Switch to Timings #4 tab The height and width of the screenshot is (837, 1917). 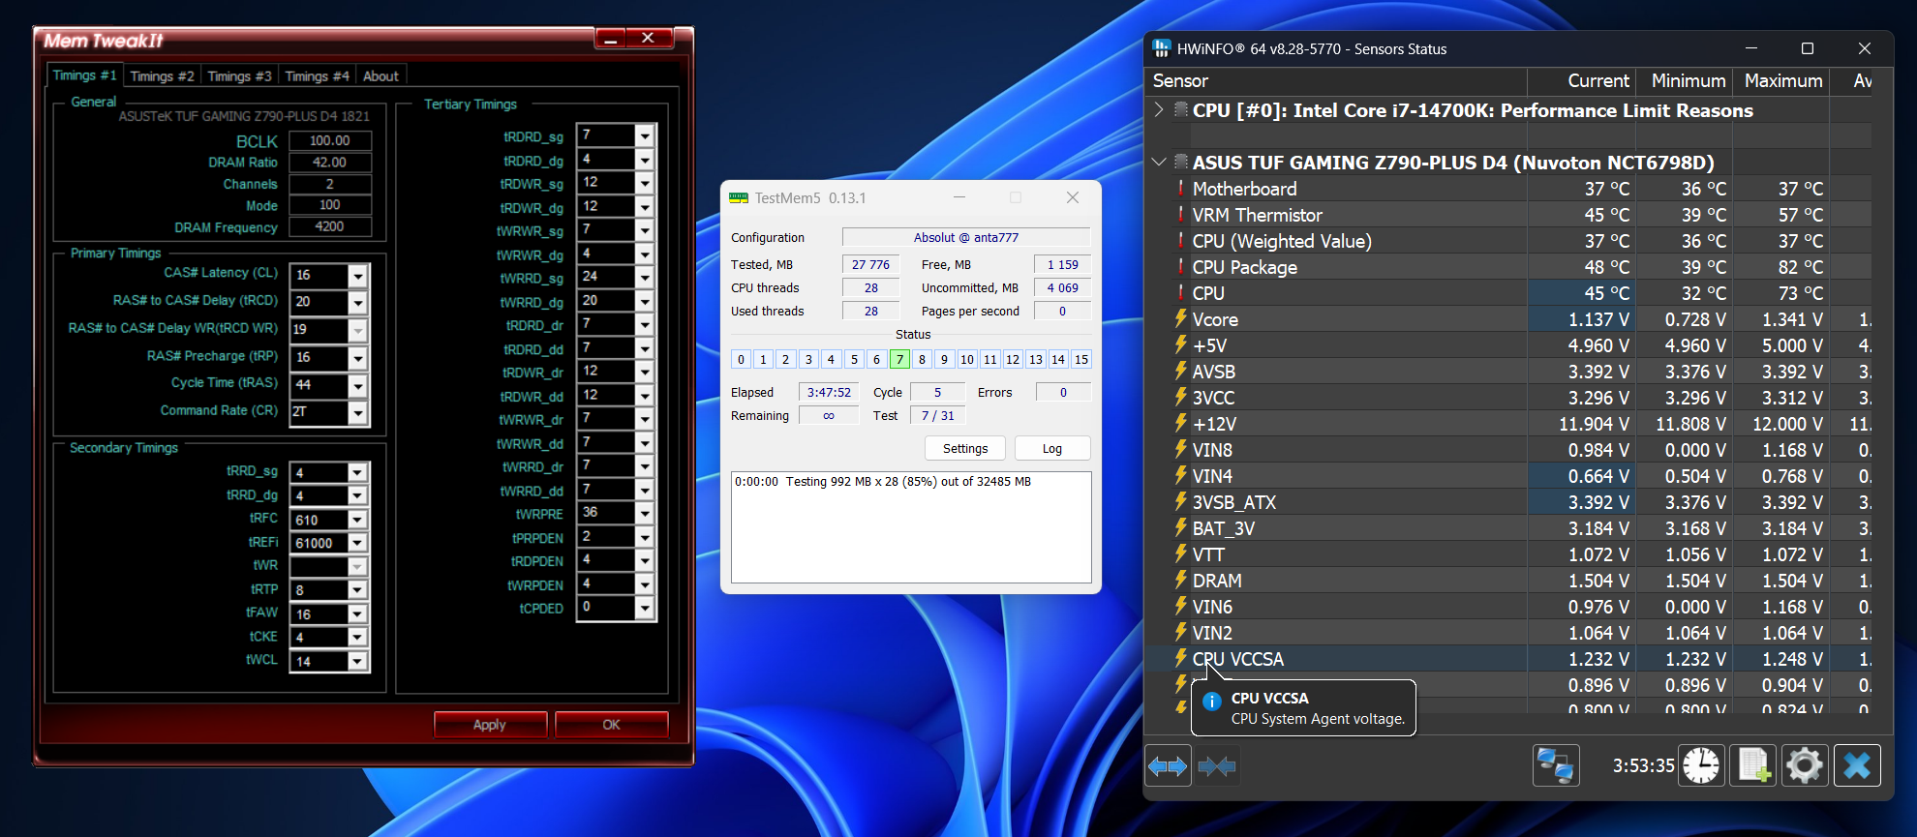click(317, 75)
